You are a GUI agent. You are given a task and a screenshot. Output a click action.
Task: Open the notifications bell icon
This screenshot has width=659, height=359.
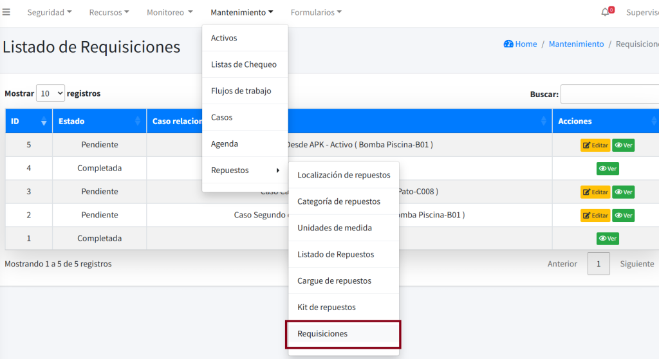(x=605, y=12)
